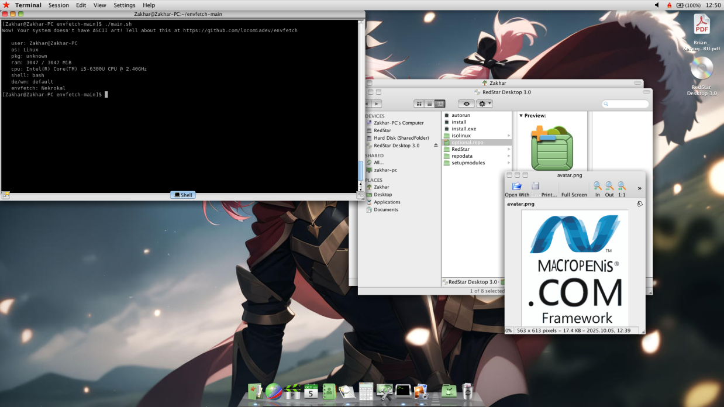Open the Edit menu
The image size is (724, 407).
coord(81,5)
